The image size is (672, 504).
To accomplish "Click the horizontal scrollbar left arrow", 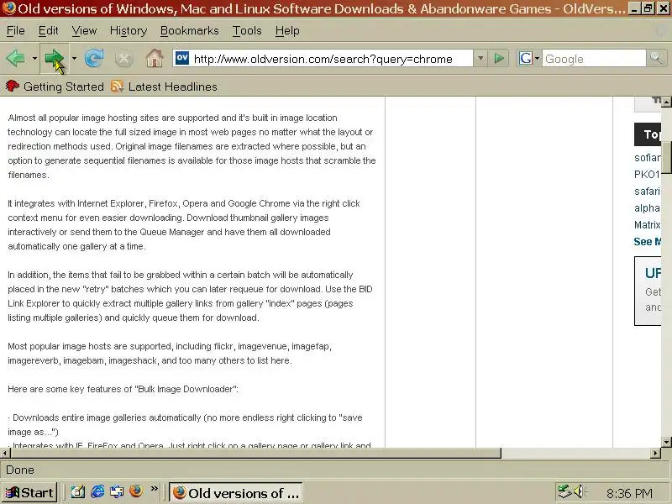I will [x=5, y=453].
